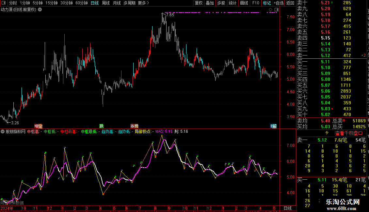Click the 买均 5.03 average row
Screen dimensions: 369x212
point(314,127)
